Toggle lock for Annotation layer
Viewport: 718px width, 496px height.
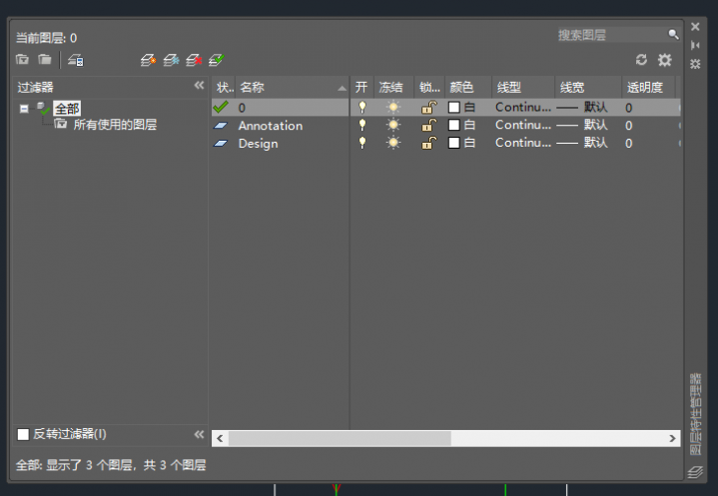pyautogui.click(x=428, y=125)
